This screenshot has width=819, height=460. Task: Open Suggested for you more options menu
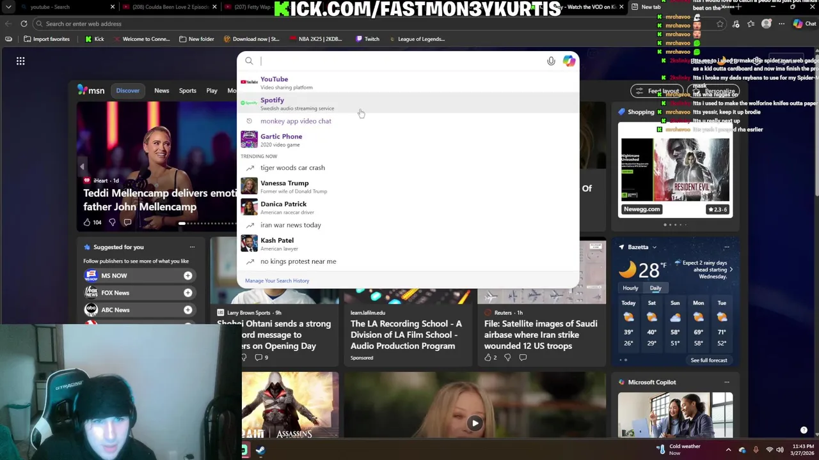(x=192, y=247)
